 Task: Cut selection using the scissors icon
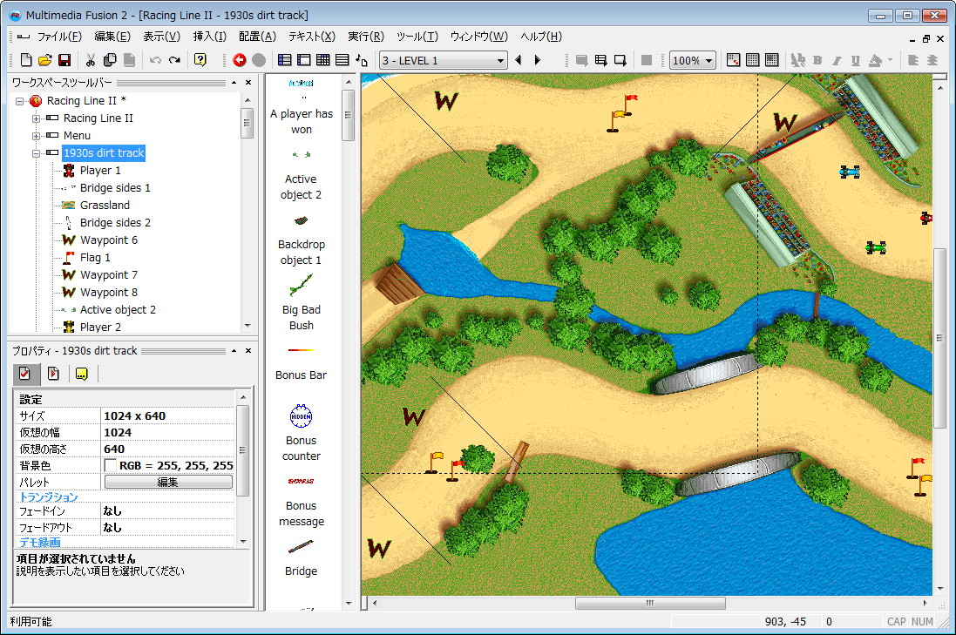tap(91, 60)
